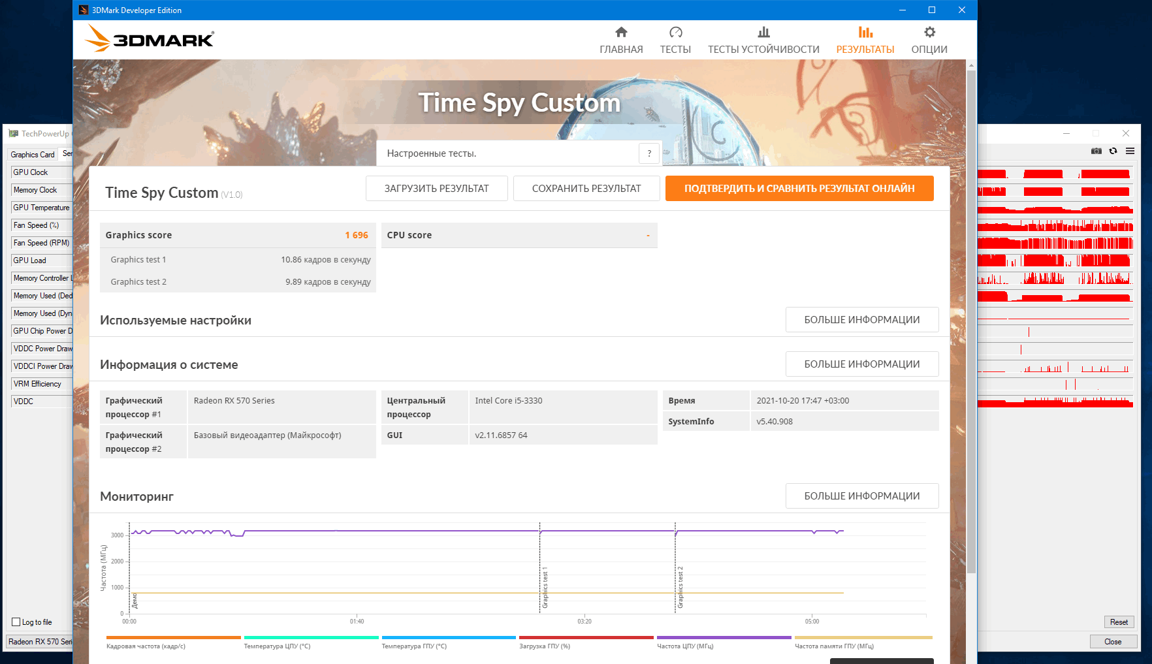Click the home icon above ГЛАВНАЯ
This screenshot has height=664, width=1152.
[x=621, y=32]
